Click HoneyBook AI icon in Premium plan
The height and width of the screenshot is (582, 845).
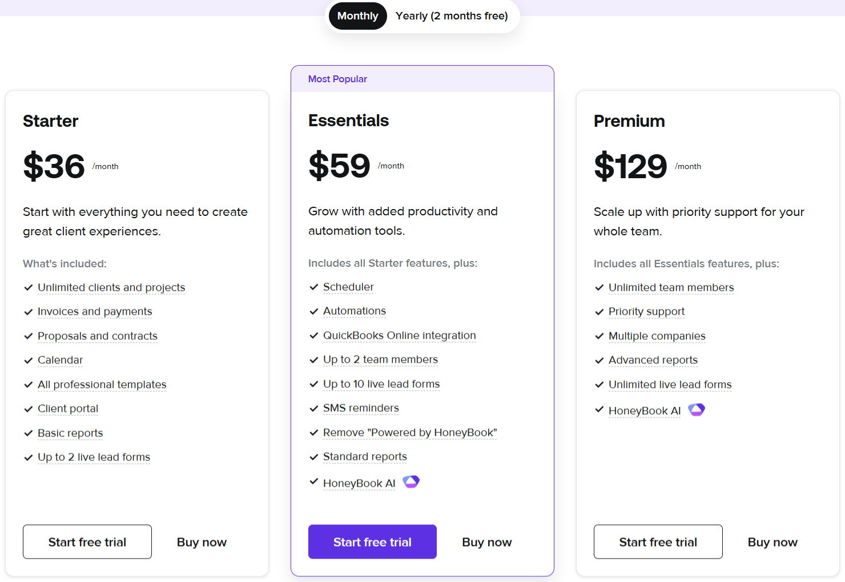[697, 410]
